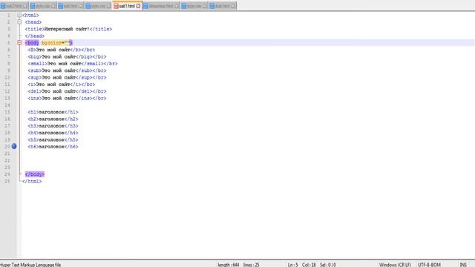
Task: Click line number 14 in the margin
Action: [x=7, y=105]
